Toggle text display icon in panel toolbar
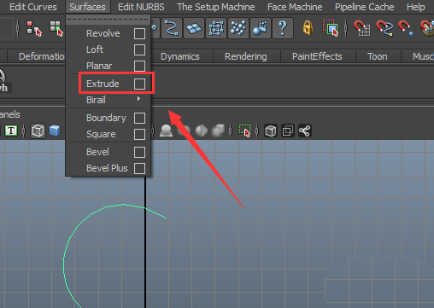Screen dimensions: 434x308 pos(11,131)
